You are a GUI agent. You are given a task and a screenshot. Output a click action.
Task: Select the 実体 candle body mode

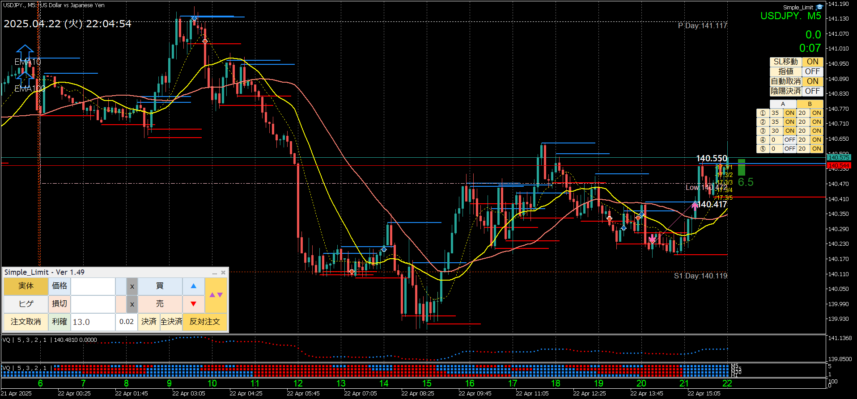pyautogui.click(x=25, y=286)
